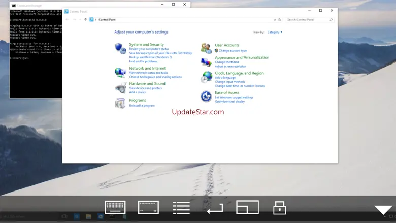Click Add a device link
This screenshot has height=223, width=396.
(138, 92)
